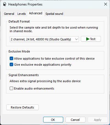Image resolution: width=110 pixels, height=125 pixels.
Task: Open the Levels tab
Action: pyautogui.click(x=21, y=14)
